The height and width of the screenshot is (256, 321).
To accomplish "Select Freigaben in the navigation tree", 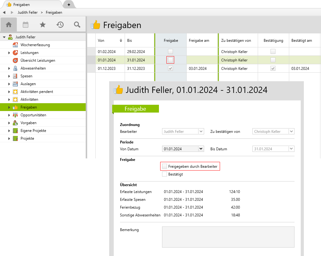I will (29, 107).
